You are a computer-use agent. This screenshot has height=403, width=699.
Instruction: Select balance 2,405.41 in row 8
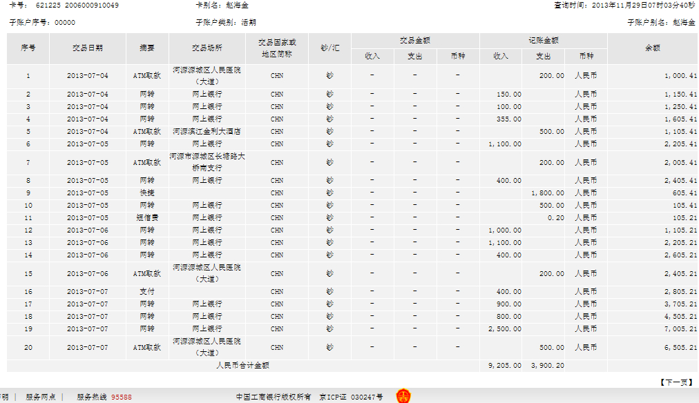(x=680, y=181)
